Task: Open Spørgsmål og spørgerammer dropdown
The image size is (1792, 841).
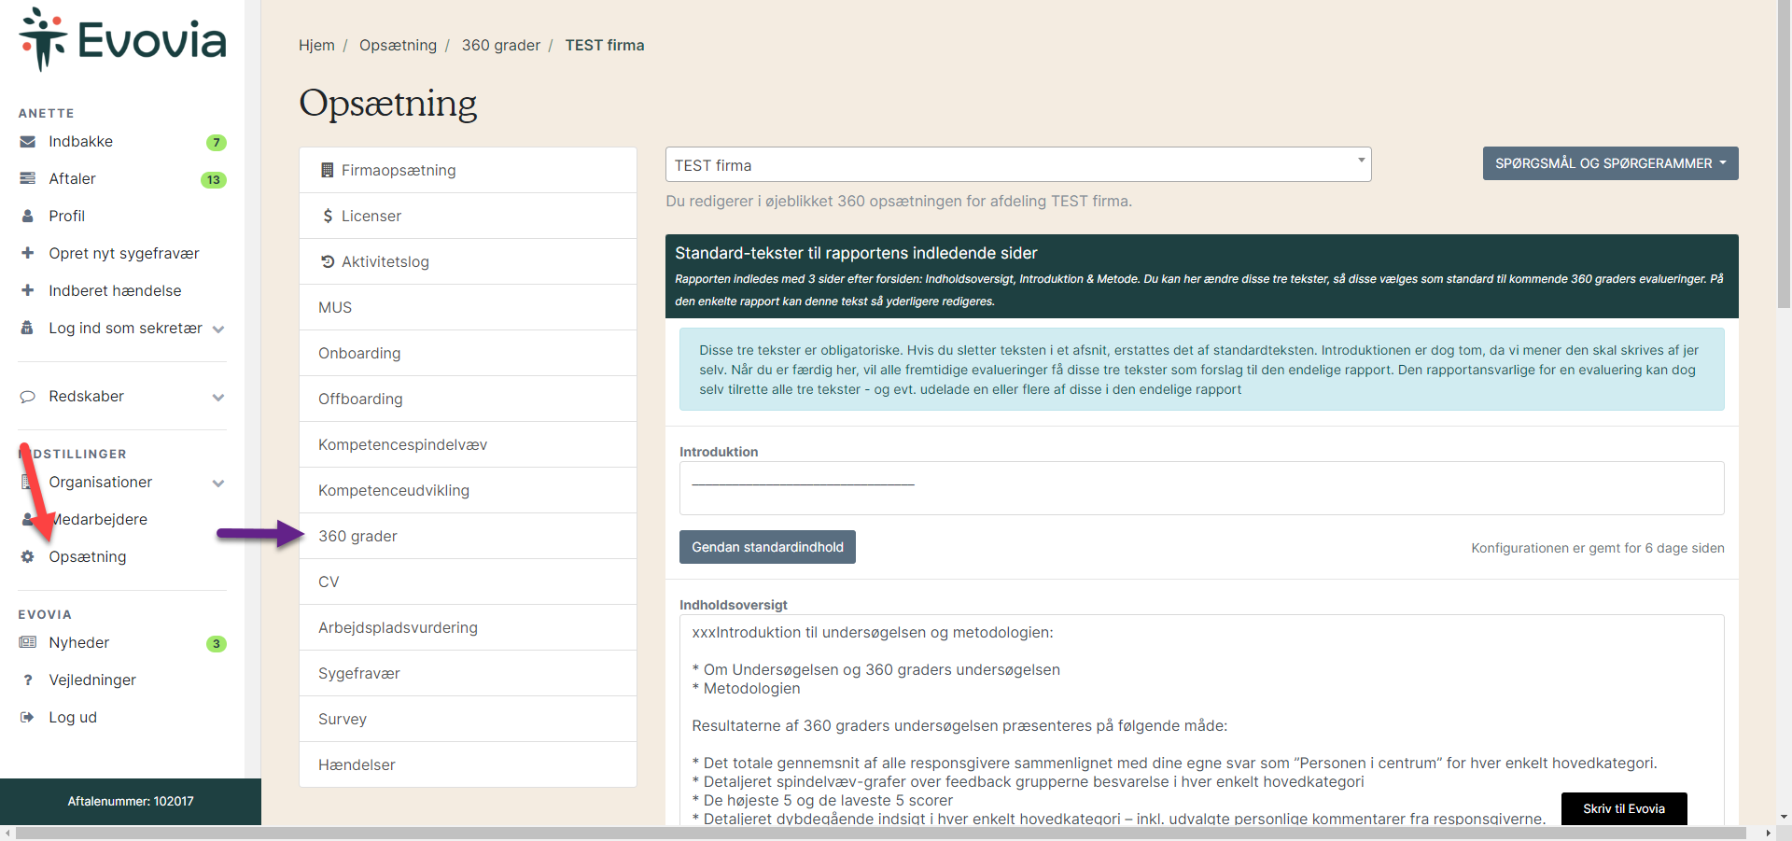Action: [1609, 163]
